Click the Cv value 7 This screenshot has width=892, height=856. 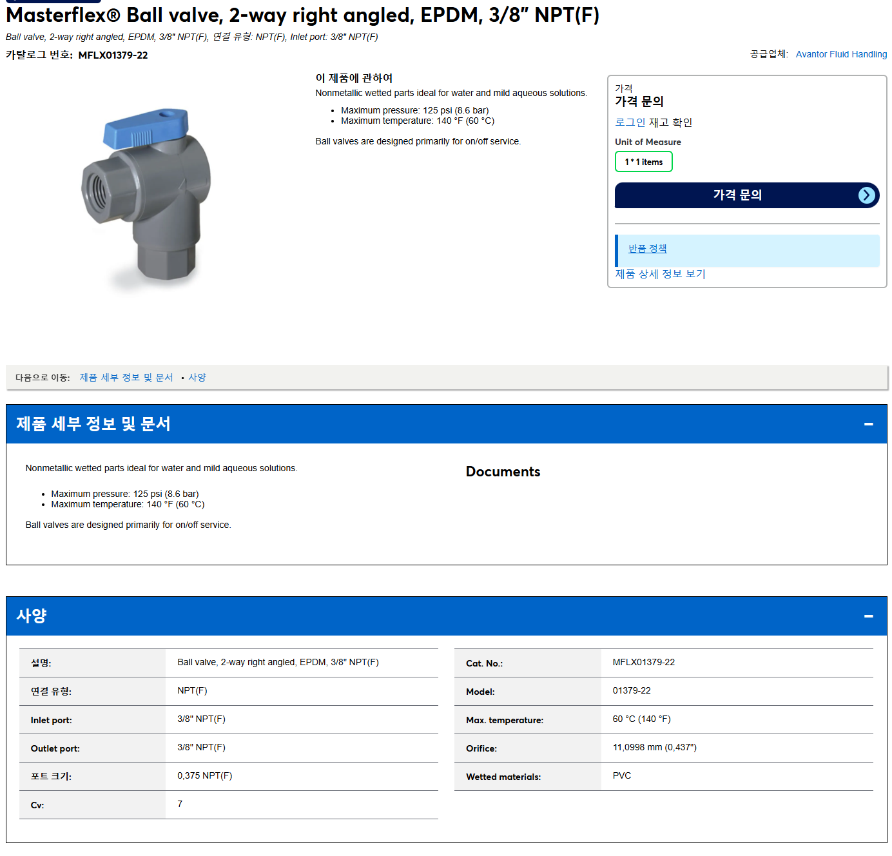coord(180,804)
